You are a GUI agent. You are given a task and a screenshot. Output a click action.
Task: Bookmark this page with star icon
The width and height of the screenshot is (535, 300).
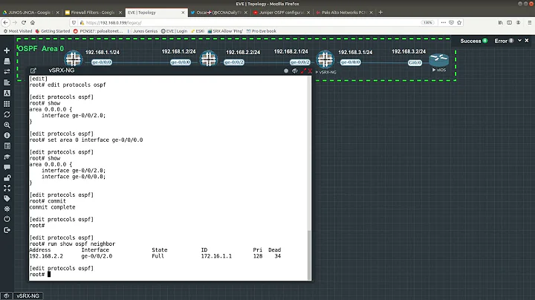[459, 22]
